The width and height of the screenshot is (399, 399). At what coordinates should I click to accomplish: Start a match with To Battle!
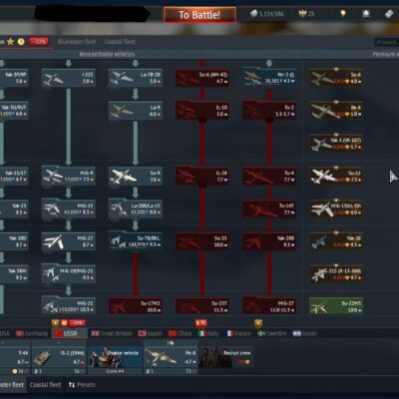[199, 15]
